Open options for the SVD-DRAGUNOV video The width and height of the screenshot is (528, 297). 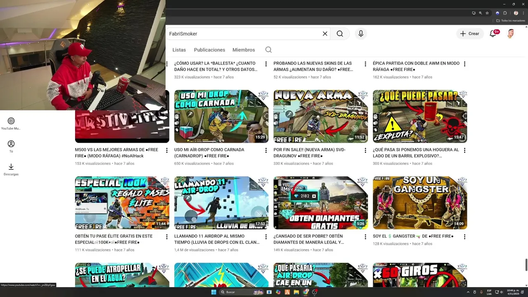pos(365,151)
